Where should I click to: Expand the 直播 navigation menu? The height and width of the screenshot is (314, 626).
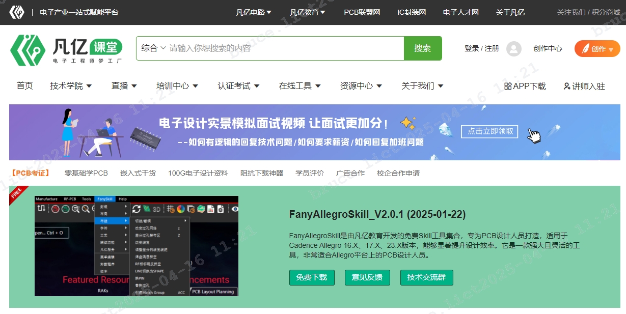tap(124, 86)
